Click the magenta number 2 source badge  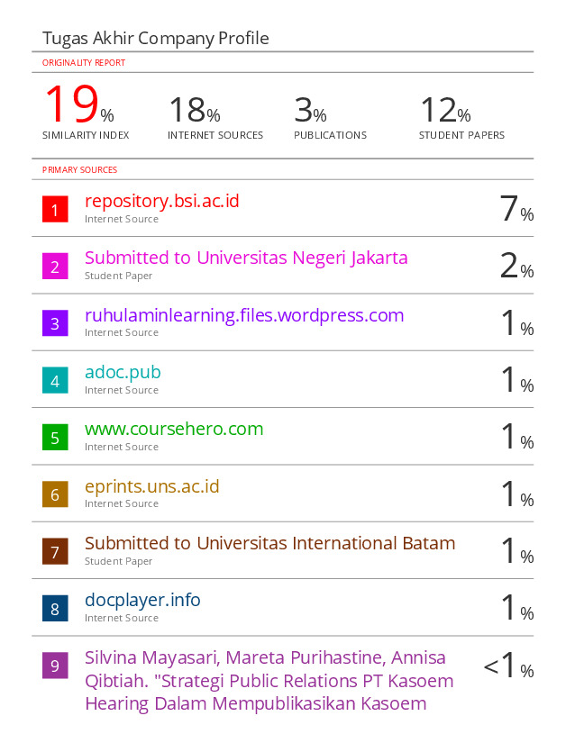pos(55,267)
